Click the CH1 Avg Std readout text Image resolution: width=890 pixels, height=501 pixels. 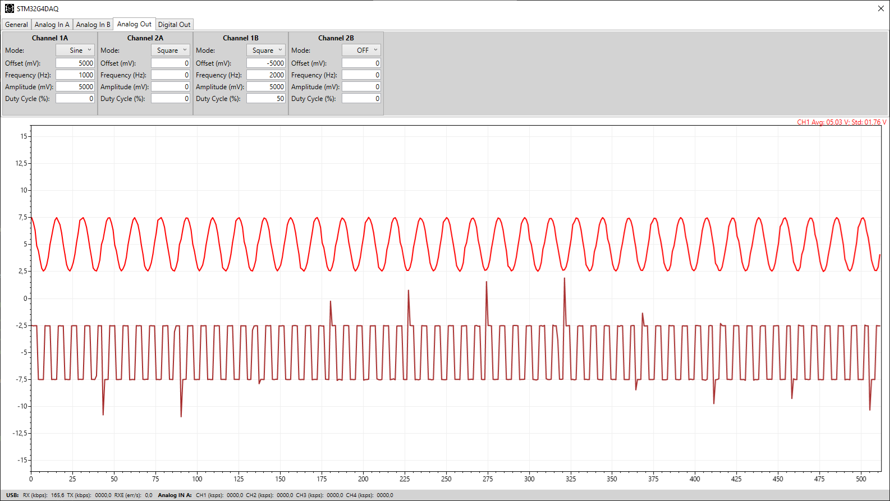click(x=842, y=122)
